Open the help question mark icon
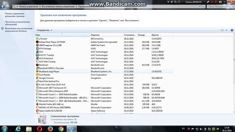This screenshot has width=235, height=132. [x=232, y=30]
